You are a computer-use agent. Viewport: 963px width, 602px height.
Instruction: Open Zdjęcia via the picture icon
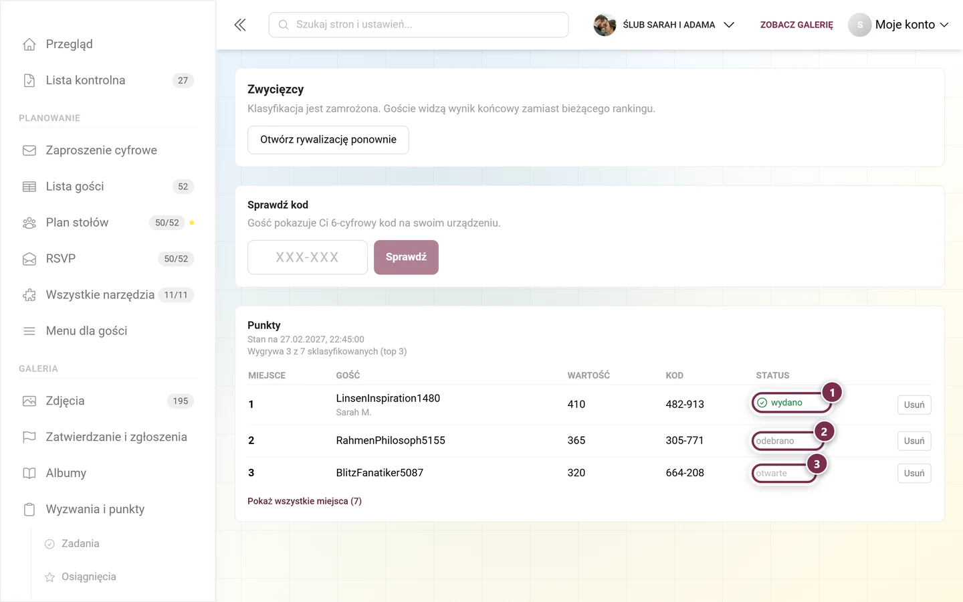point(29,401)
